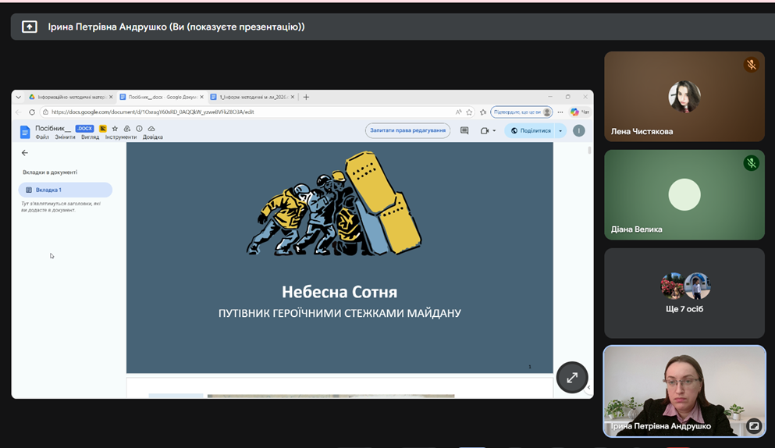Screen dimensions: 775x448
Task: Refresh the browser page
Action: point(32,112)
